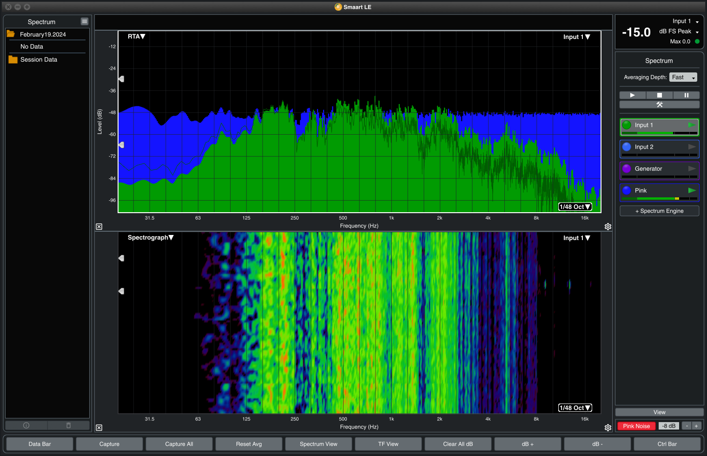Click the Data Bar button

click(x=40, y=444)
